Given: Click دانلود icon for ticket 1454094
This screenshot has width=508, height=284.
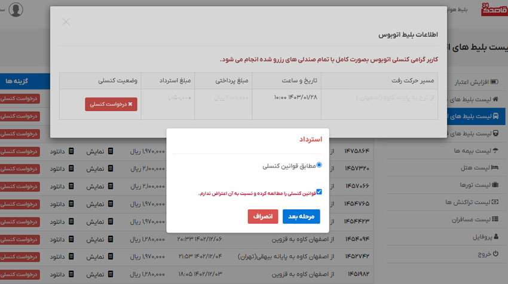Looking at the screenshot, I should (71, 239).
